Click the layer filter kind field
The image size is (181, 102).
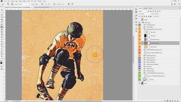143,11
